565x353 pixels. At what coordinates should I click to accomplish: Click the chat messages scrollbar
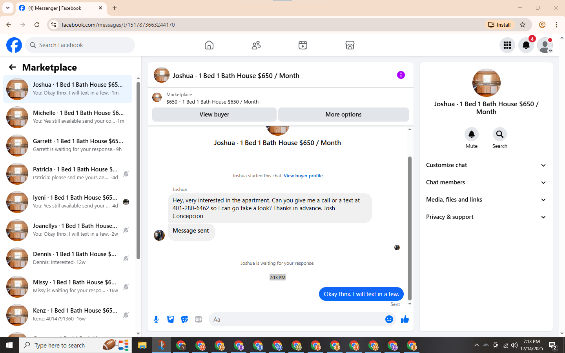(410, 228)
